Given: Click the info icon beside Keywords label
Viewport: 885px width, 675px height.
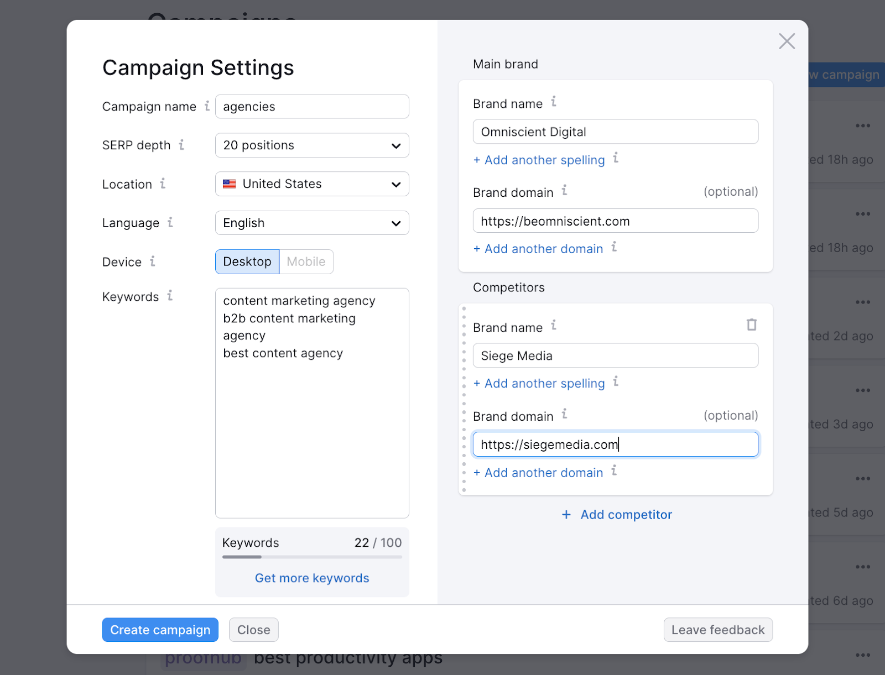Looking at the screenshot, I should click(x=170, y=296).
